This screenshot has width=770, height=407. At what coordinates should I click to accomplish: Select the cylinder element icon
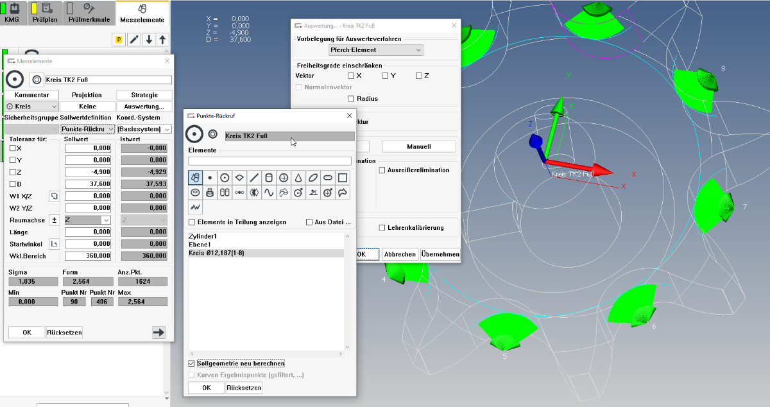[x=269, y=178]
